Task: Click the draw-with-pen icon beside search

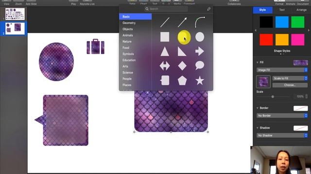Action: [x=209, y=9]
